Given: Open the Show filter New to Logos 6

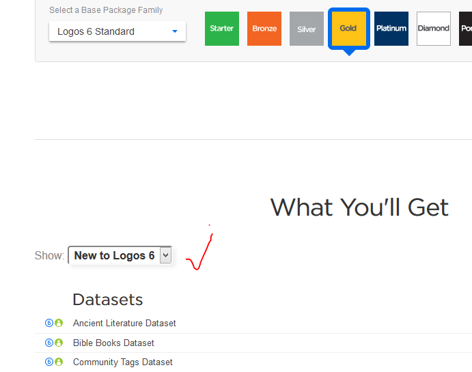Looking at the screenshot, I should pos(120,255).
